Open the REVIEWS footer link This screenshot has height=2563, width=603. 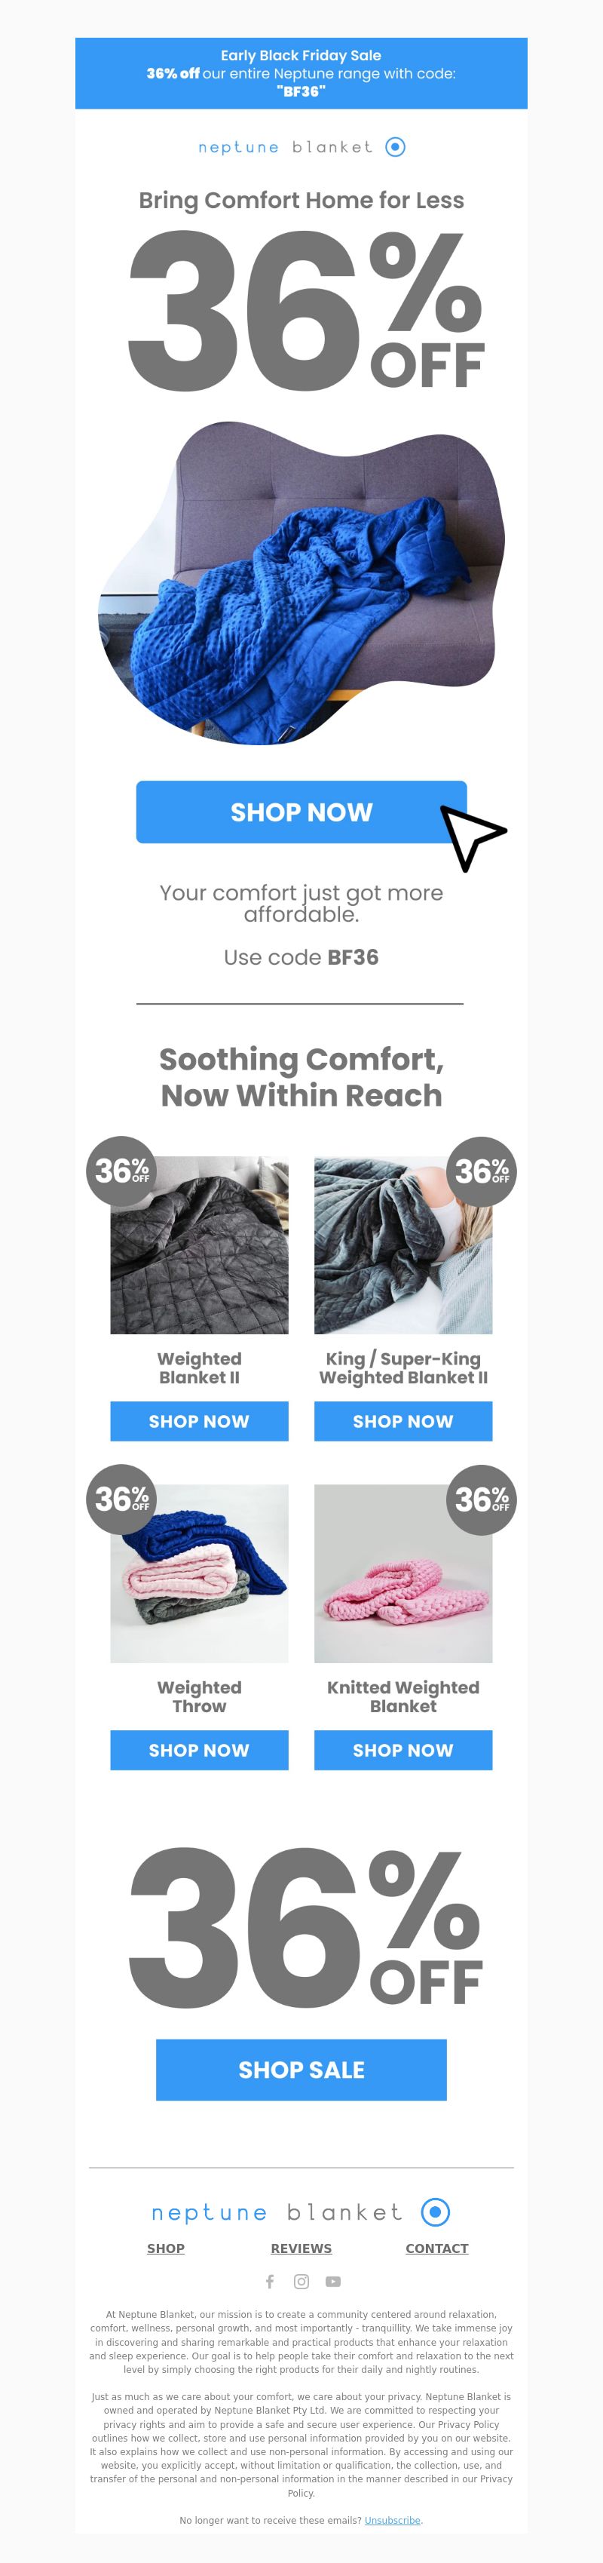coord(301,2248)
